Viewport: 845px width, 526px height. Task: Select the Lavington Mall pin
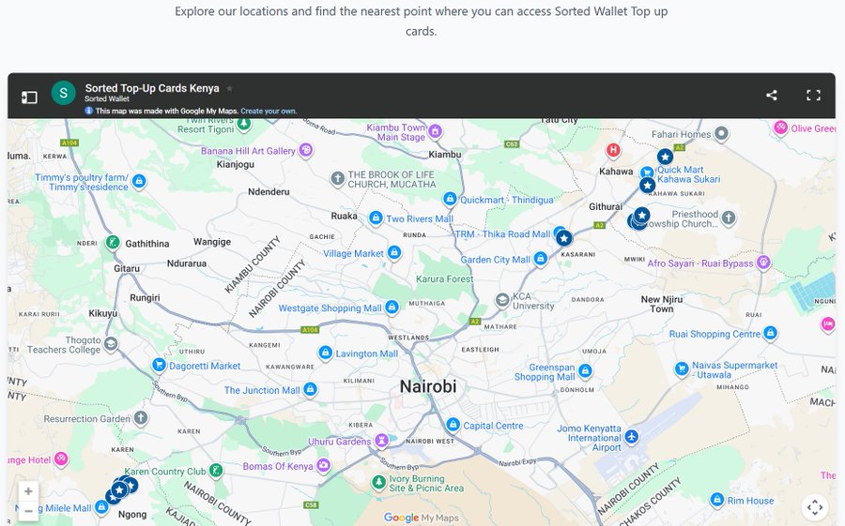point(325,353)
